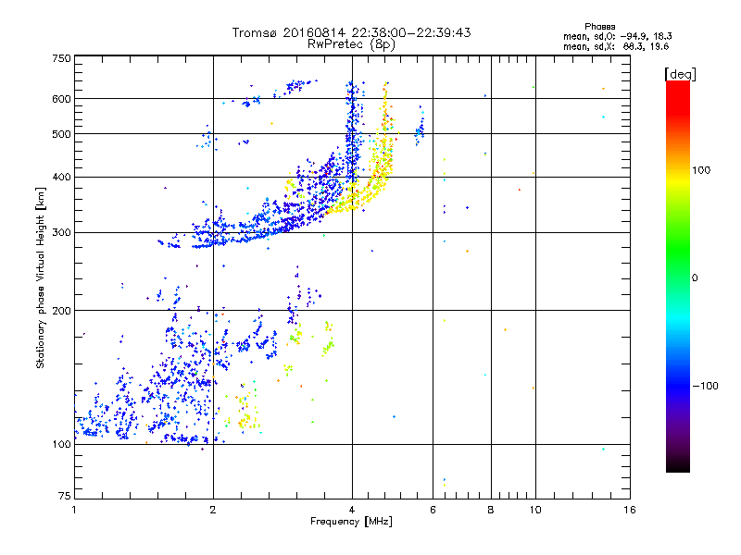This screenshot has height=555, width=741.
Task: Click the colorbar tick label '-100'
Action: pos(705,386)
